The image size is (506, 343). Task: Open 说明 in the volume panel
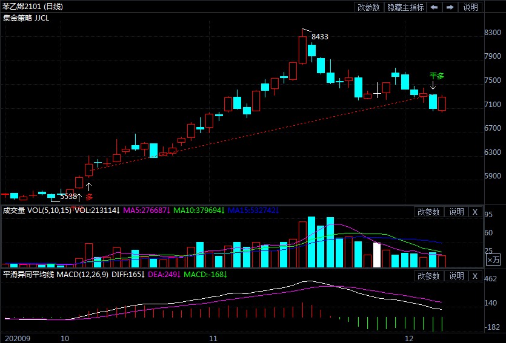coord(456,212)
